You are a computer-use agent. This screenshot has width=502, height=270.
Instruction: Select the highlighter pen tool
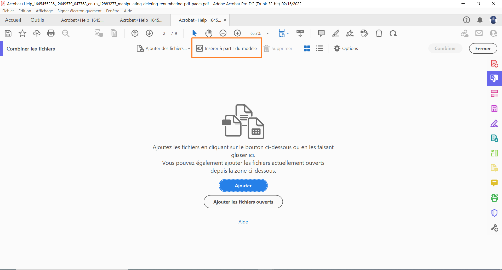(x=336, y=33)
